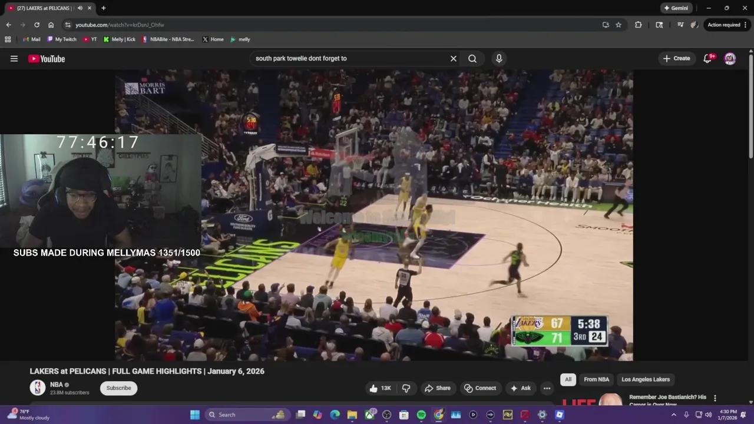The width and height of the screenshot is (754, 424).
Task: Open the Windows Start menu
Action: 195,415
